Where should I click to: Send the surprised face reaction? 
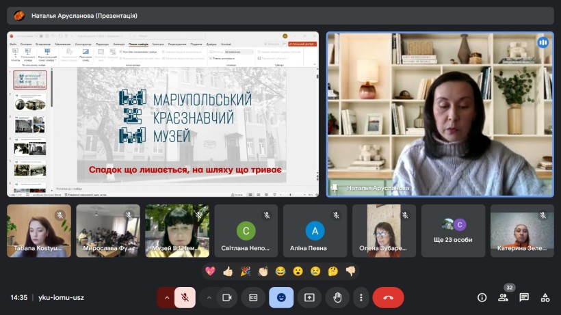click(298, 271)
